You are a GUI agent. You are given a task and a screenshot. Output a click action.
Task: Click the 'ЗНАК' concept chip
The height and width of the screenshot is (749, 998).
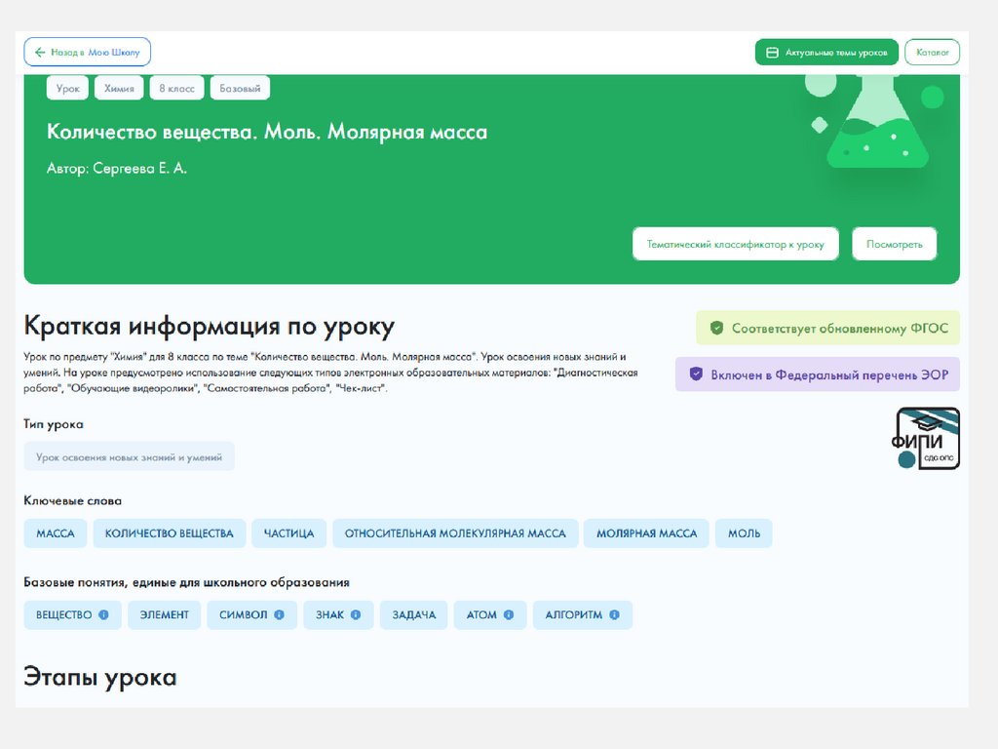coord(338,614)
